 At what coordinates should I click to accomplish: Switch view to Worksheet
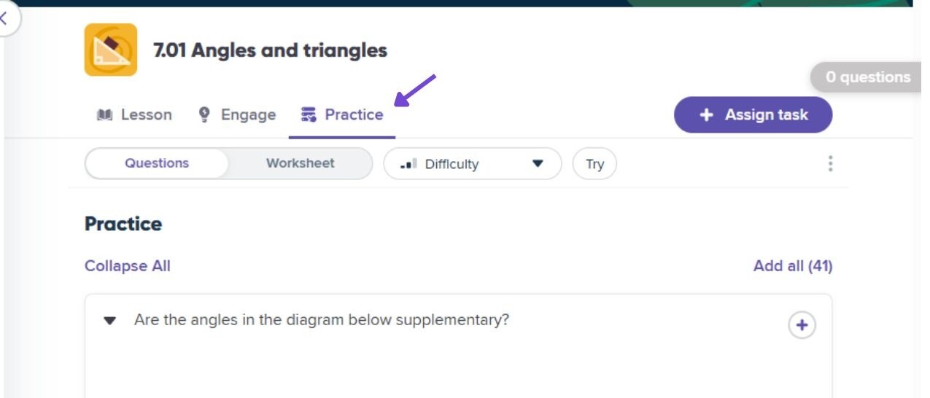click(300, 163)
